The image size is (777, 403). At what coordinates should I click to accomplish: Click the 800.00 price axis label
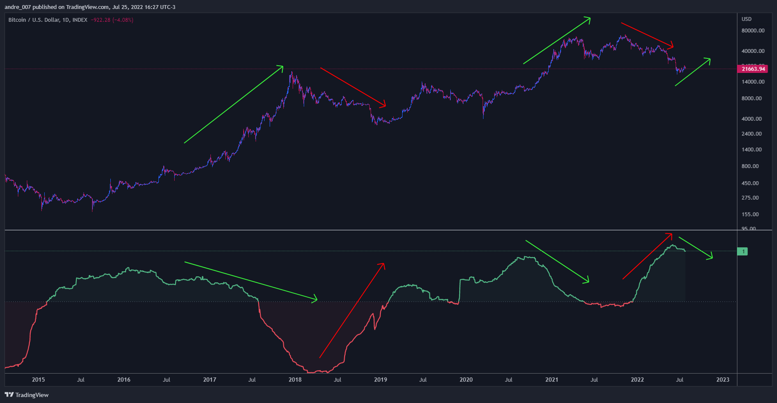pos(750,166)
